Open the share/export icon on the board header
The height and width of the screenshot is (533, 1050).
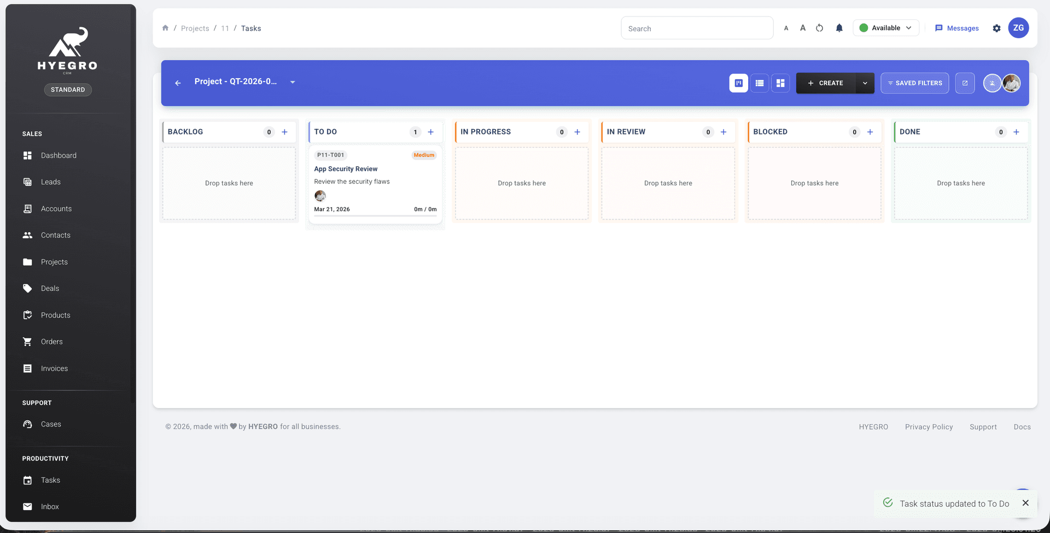[965, 83]
